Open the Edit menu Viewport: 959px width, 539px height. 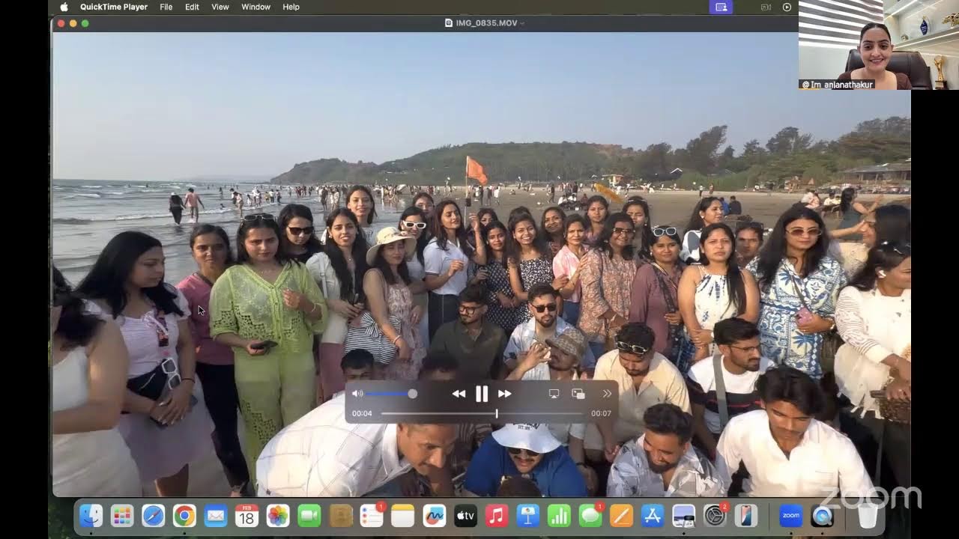coord(192,7)
